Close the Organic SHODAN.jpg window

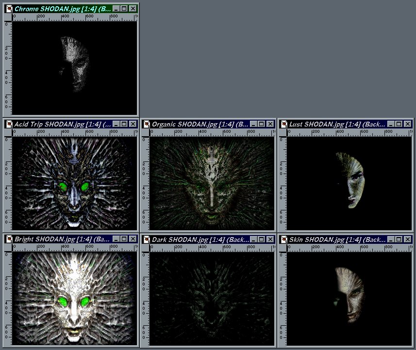tap(270, 124)
